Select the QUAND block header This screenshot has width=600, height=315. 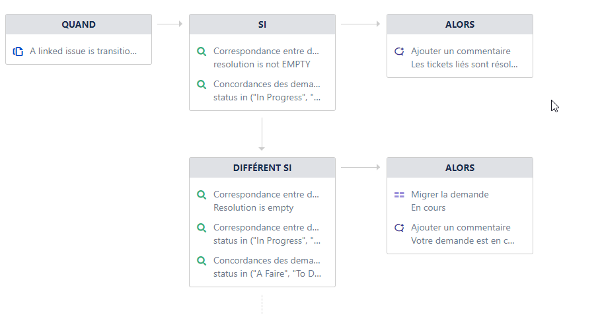79,24
